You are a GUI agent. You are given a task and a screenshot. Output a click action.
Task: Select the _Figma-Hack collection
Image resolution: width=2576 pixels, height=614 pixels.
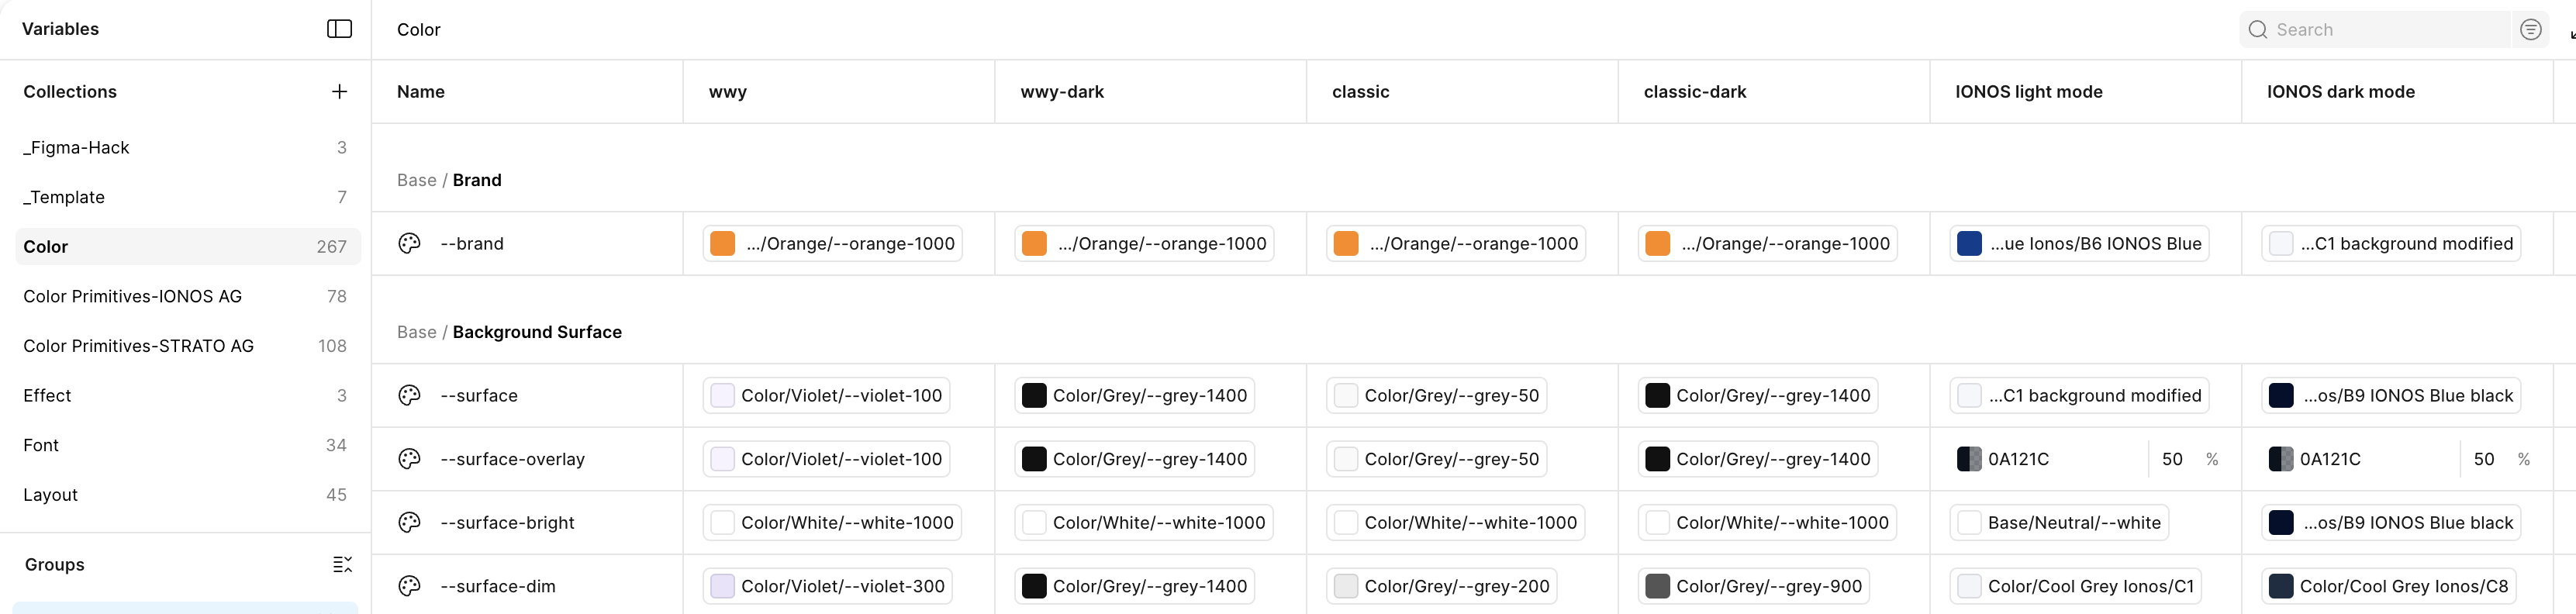point(75,147)
